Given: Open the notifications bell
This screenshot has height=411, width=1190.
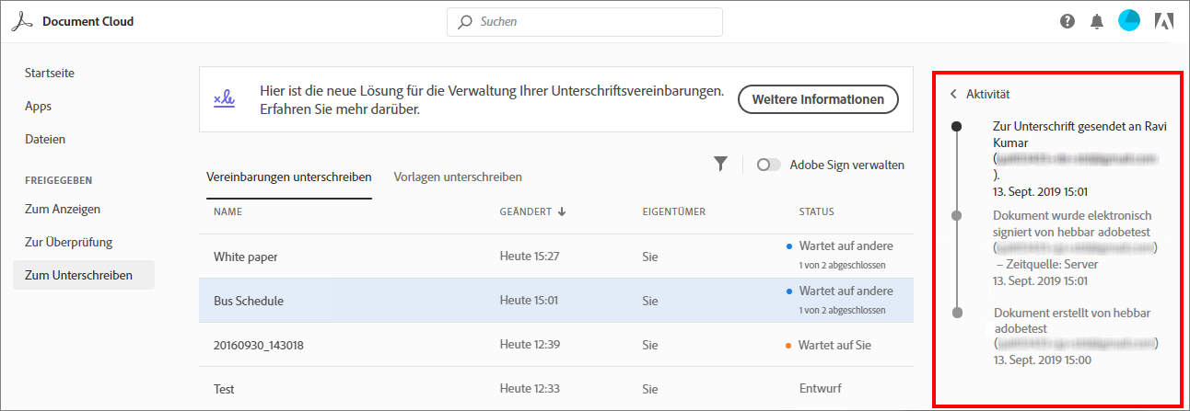Looking at the screenshot, I should 1096,22.
